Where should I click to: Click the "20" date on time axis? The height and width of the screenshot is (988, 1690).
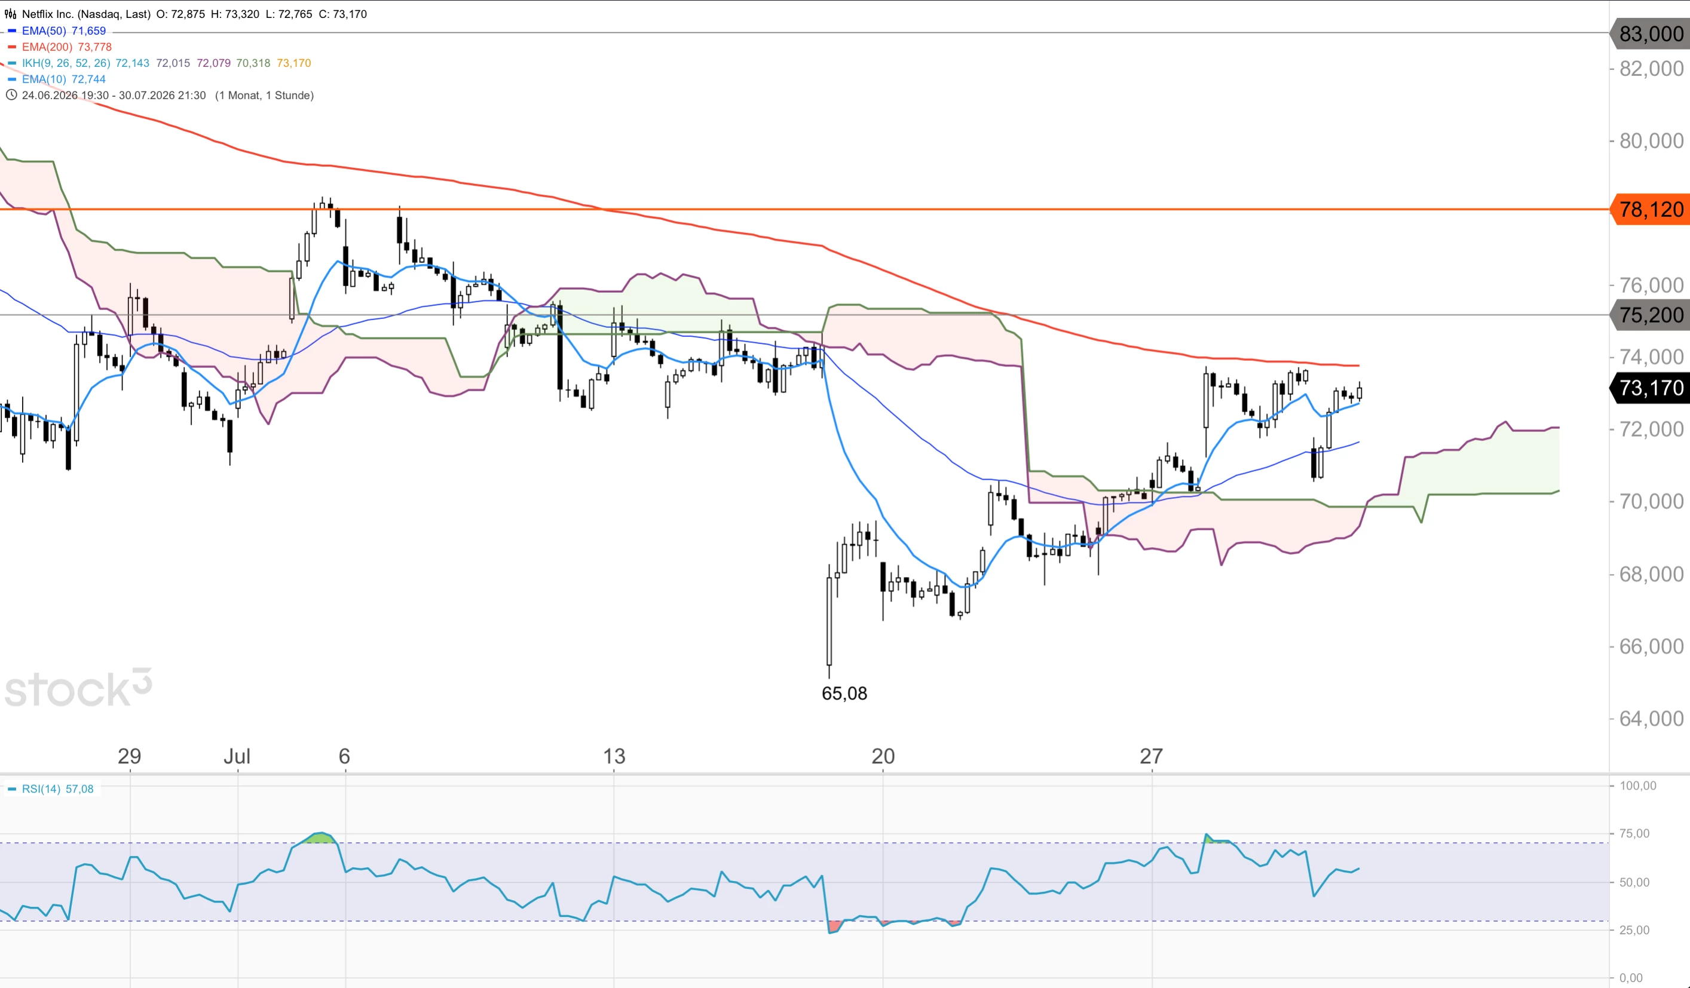pyautogui.click(x=883, y=756)
